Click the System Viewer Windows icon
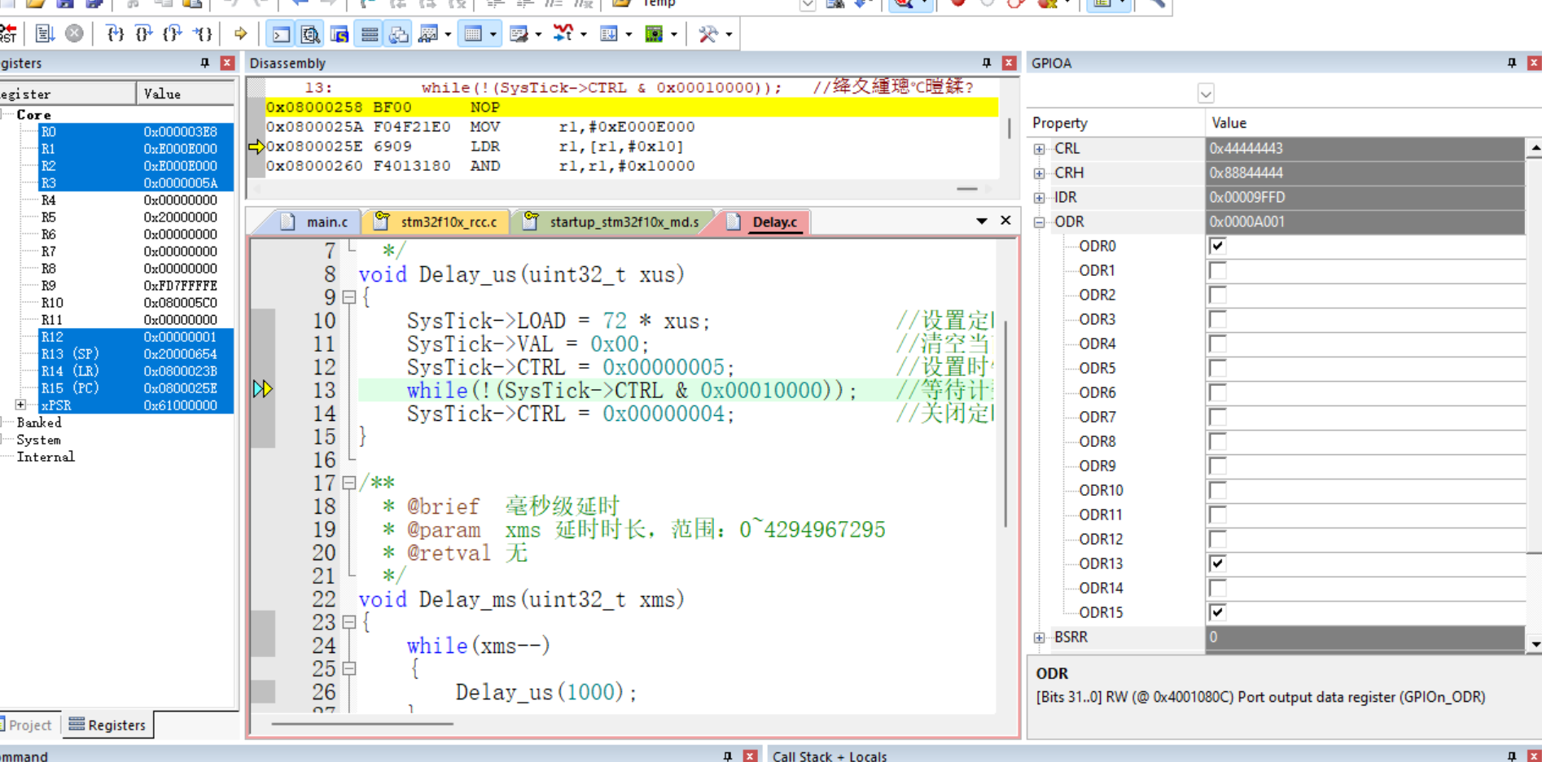Viewport: 1542px width, 762px height. pyautogui.click(x=654, y=34)
